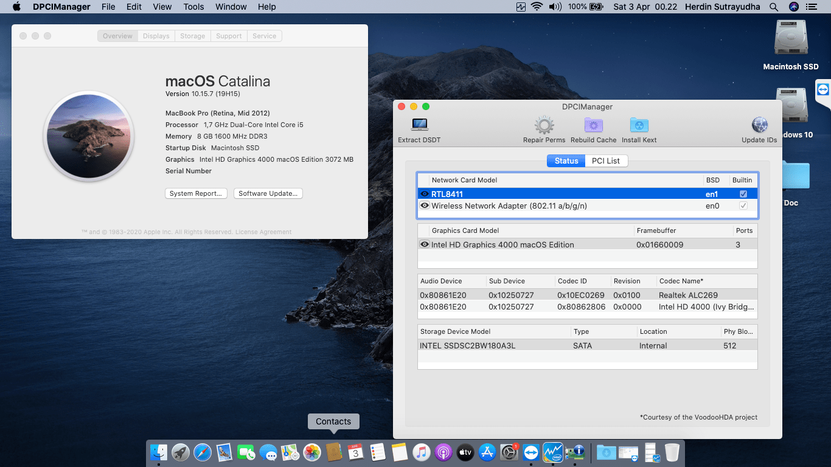Open the License Agreement link
The height and width of the screenshot is (467, 831).
pyautogui.click(x=263, y=232)
